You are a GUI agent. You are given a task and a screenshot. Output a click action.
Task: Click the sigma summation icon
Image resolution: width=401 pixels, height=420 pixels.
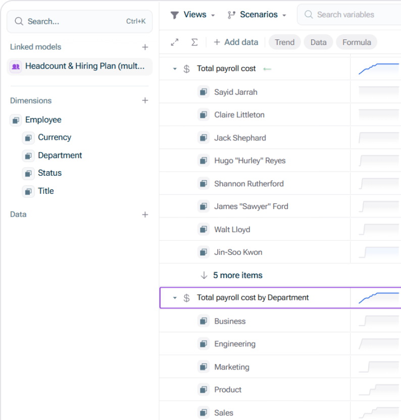[194, 42]
